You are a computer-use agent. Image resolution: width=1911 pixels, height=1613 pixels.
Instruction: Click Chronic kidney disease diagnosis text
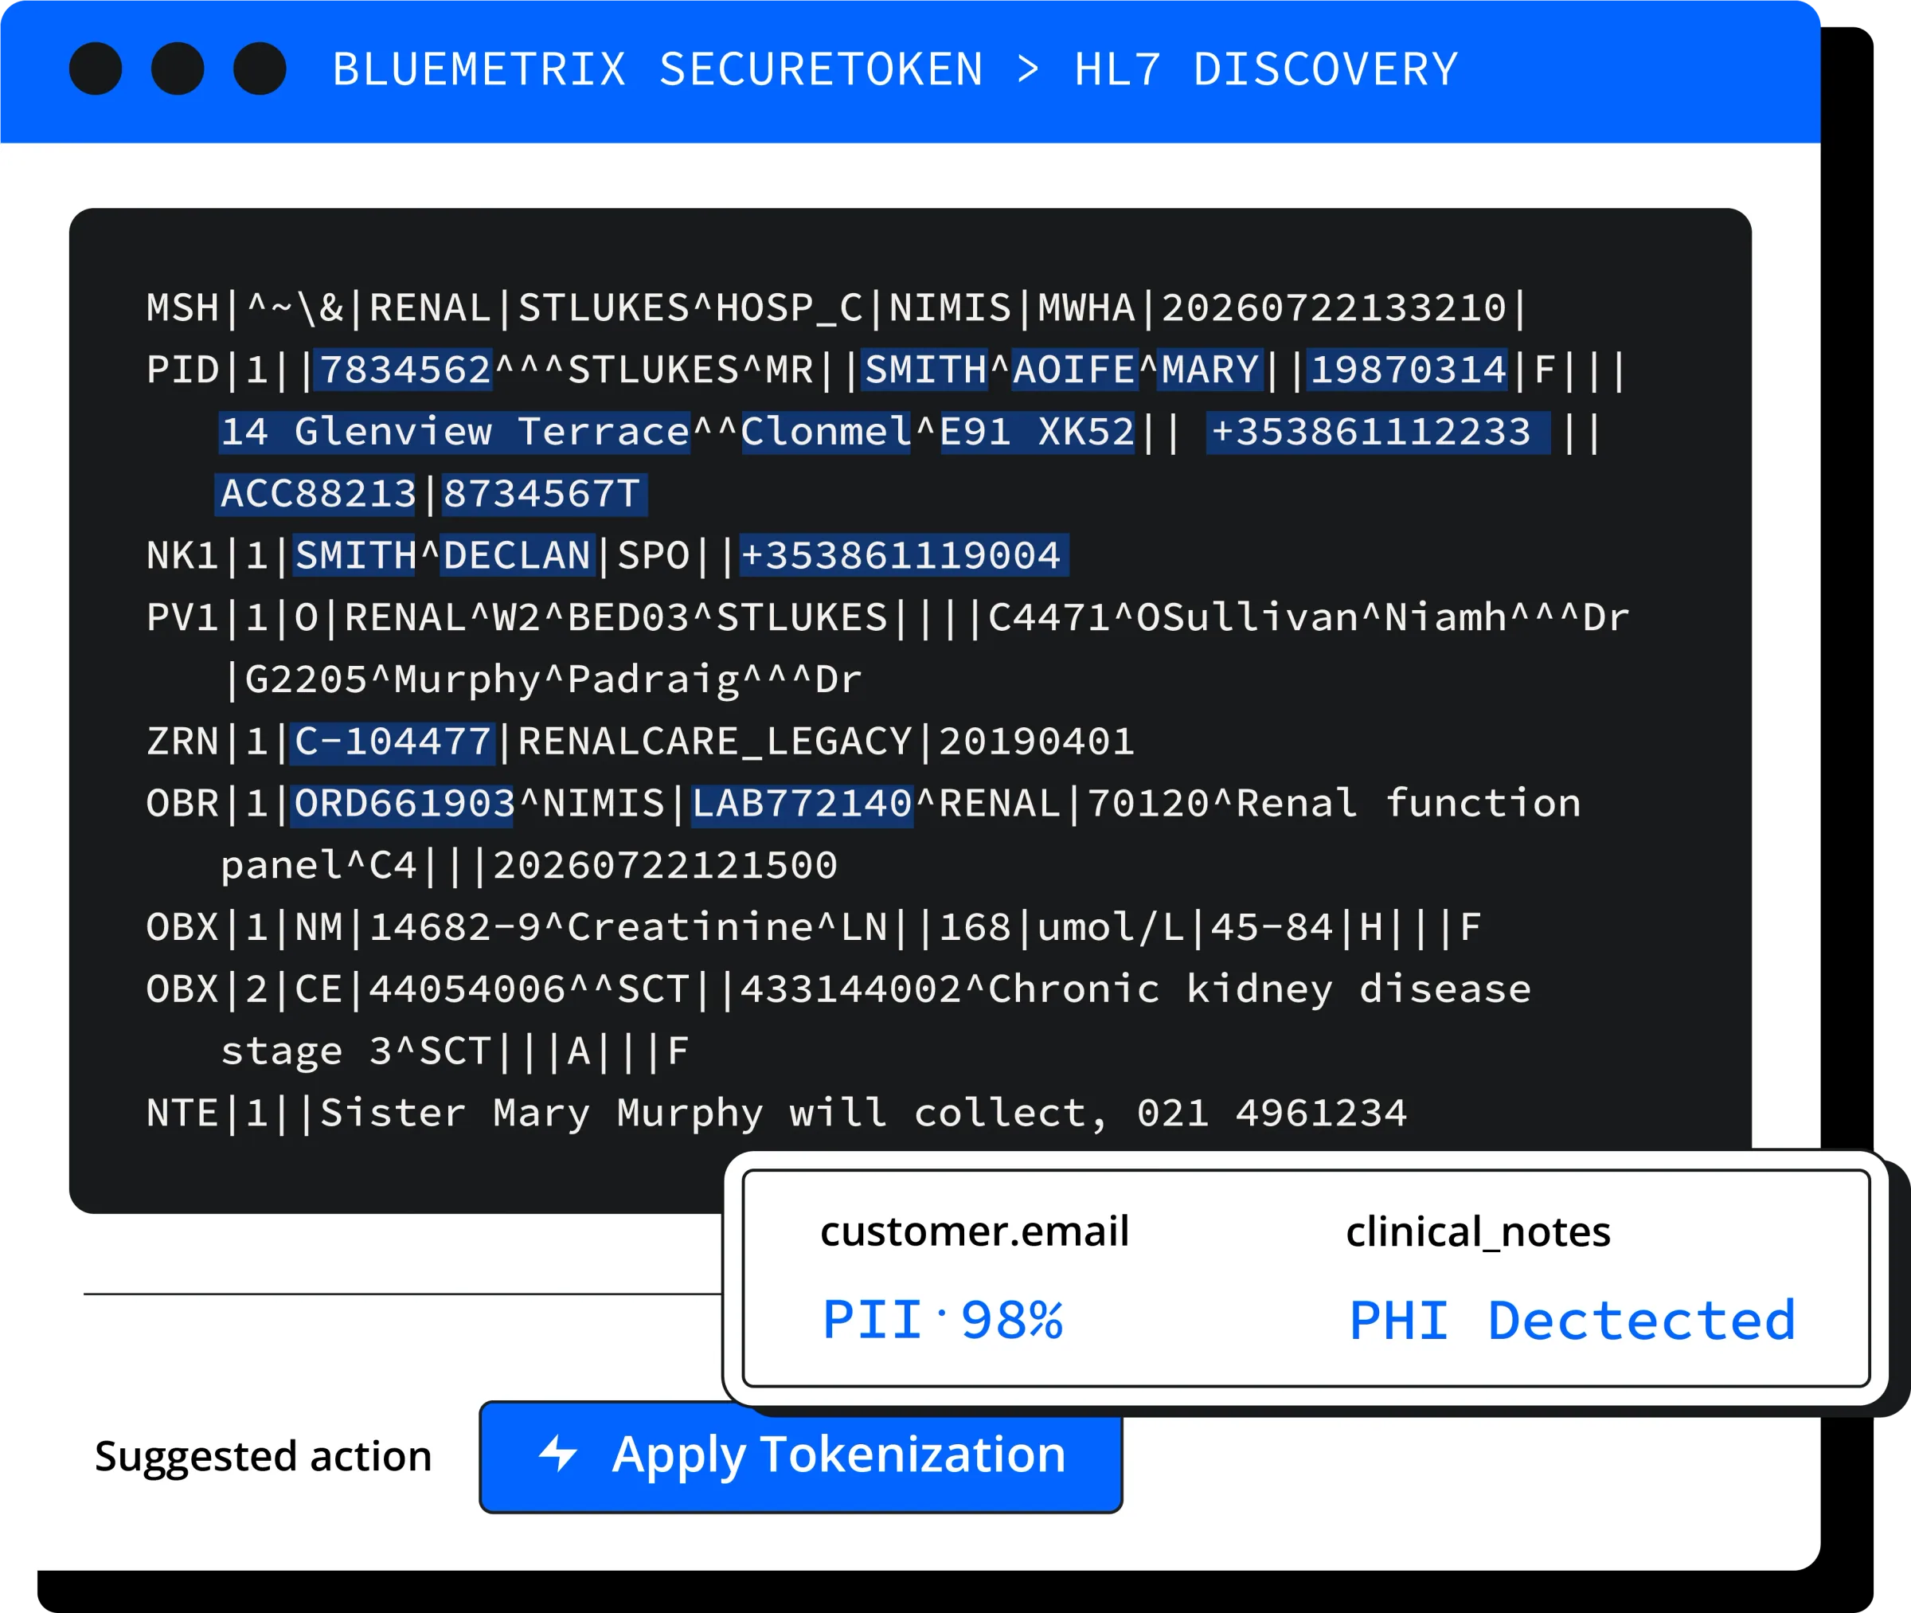[x=1260, y=990]
